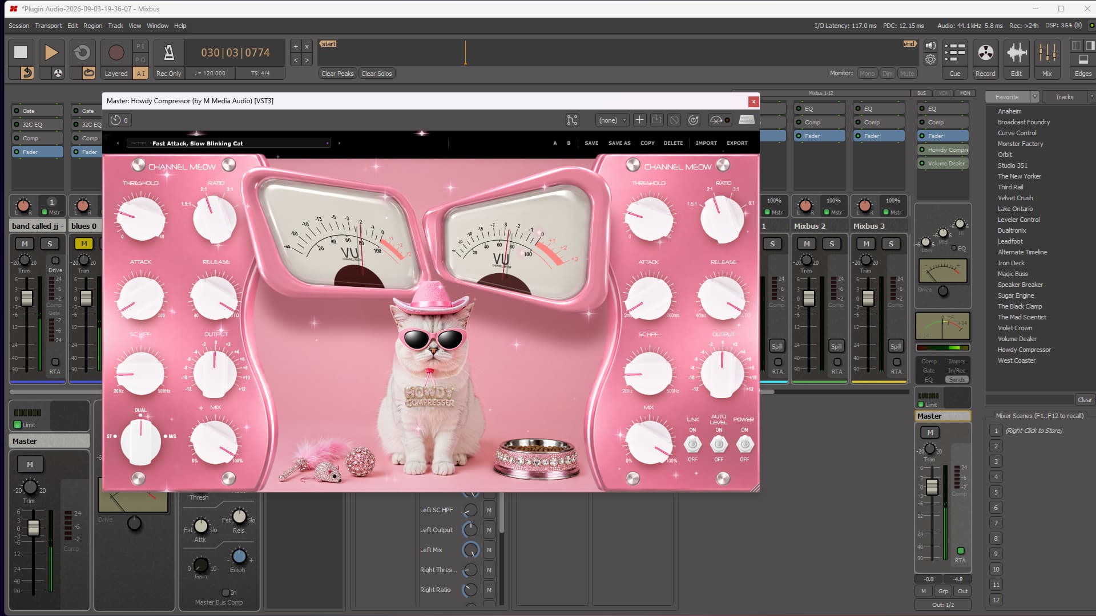Switch to the Edit waveform page icon

(x=1016, y=52)
